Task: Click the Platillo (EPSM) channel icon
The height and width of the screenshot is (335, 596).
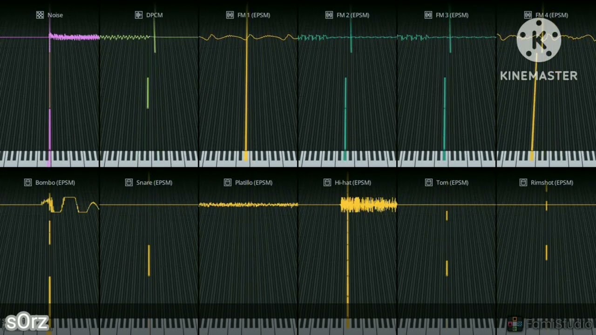Action: 228,182
